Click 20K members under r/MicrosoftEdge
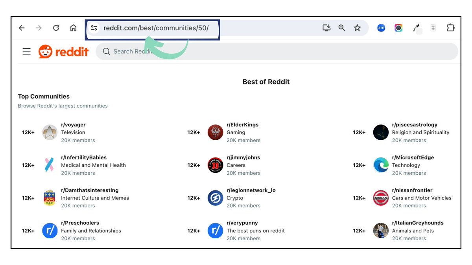 [x=409, y=173]
